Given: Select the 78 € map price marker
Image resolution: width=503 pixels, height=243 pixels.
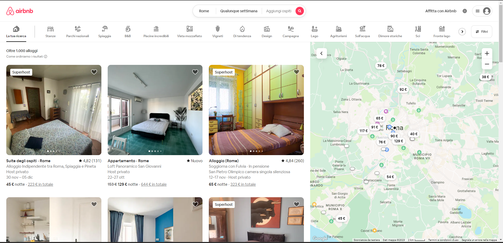Looking at the screenshot, I should (381, 66).
